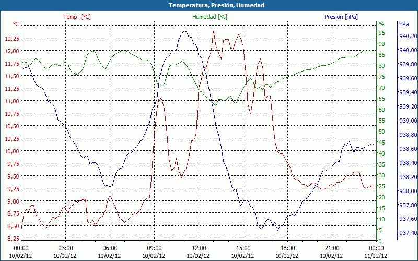This screenshot has width=418, height=261.
Task: Click the '80' humidity axis value
Action: coord(382,66)
